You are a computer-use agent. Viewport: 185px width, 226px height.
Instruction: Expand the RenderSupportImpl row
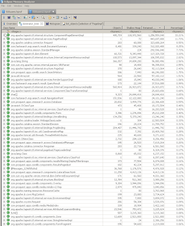(4, 79)
